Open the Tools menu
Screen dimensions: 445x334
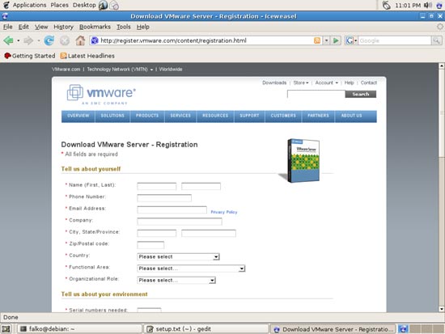pyautogui.click(x=124, y=27)
